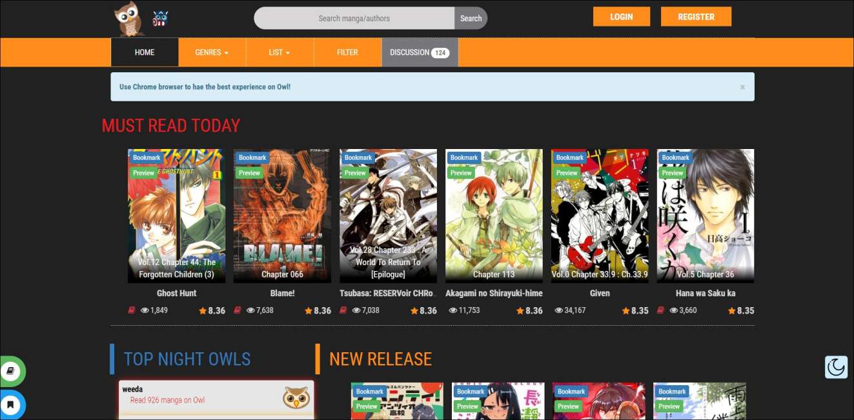Screen dimensions: 854x420
Task: Preview Tsubasa: RESERVoir CHRoNiCLE
Action: [x=355, y=173]
